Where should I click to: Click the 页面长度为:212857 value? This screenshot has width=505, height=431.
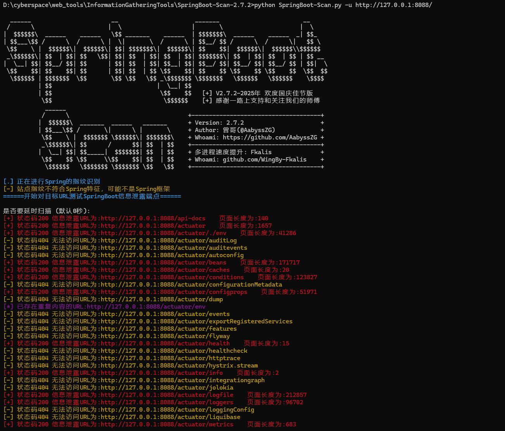tap(277, 395)
